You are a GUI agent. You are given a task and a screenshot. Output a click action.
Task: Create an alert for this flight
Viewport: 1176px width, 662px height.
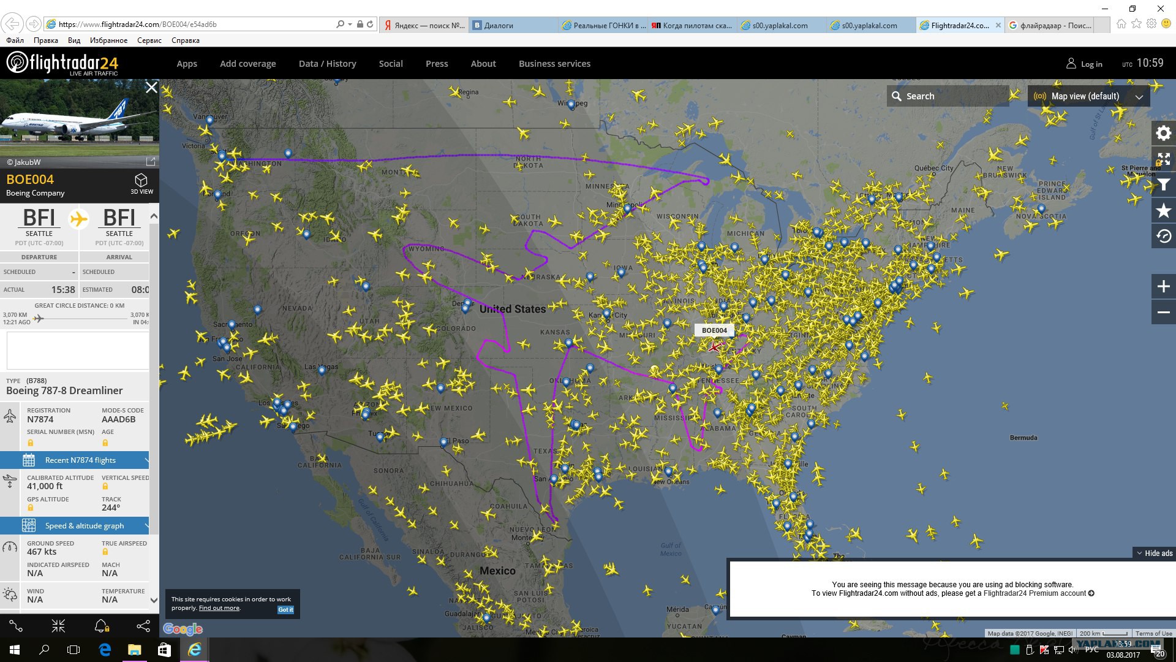[101, 626]
